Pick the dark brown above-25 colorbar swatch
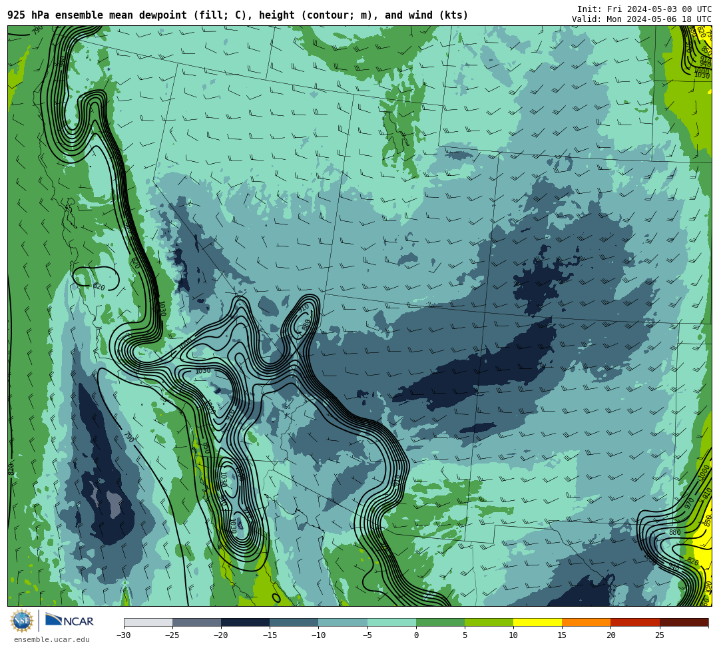The height and width of the screenshot is (648, 719). coord(684,622)
